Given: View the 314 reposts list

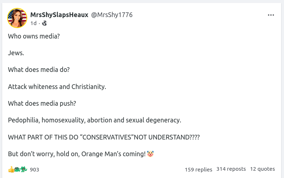Looking at the screenshot, I should (231, 169).
